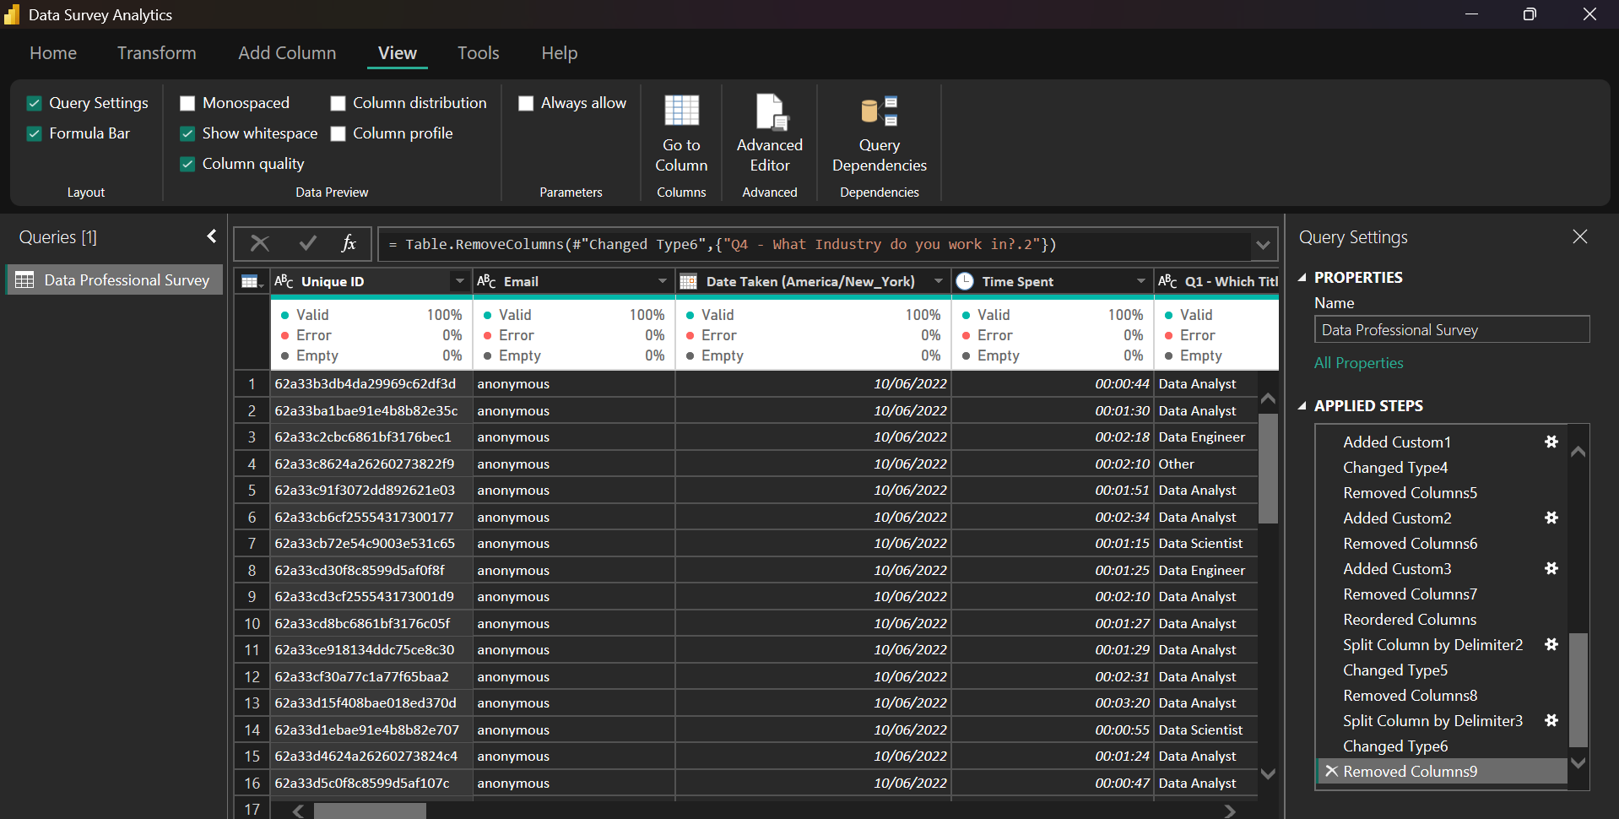Toggle Column distribution checkbox
The width and height of the screenshot is (1619, 819).
click(x=338, y=103)
